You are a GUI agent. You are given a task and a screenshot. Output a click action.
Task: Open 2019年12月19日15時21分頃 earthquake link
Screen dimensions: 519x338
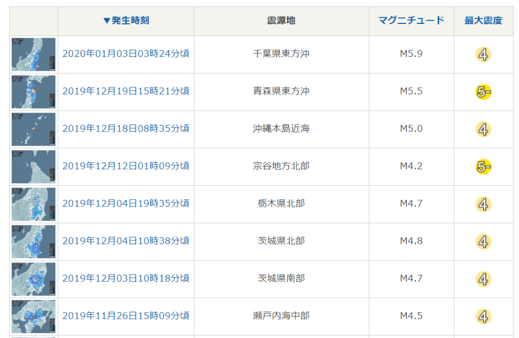pyautogui.click(x=126, y=91)
